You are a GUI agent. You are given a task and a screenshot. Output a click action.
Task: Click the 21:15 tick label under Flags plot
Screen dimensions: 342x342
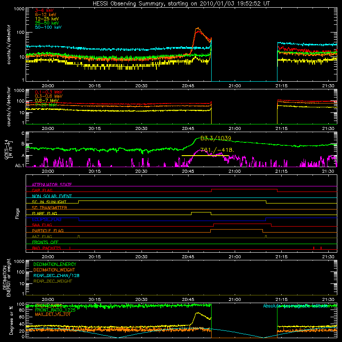(x=281, y=257)
